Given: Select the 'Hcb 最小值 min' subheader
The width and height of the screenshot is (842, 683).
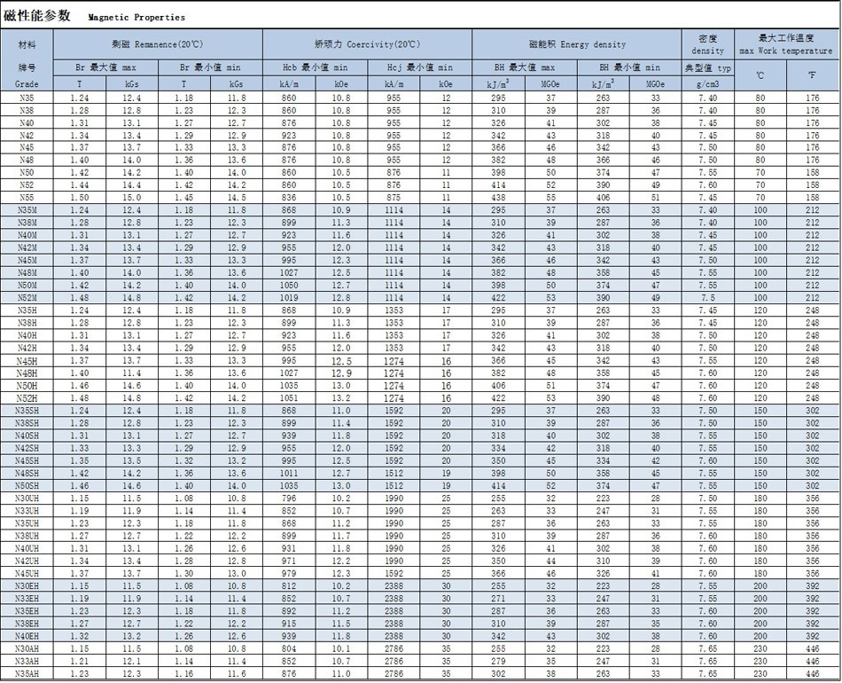Looking at the screenshot, I should pyautogui.click(x=316, y=67).
